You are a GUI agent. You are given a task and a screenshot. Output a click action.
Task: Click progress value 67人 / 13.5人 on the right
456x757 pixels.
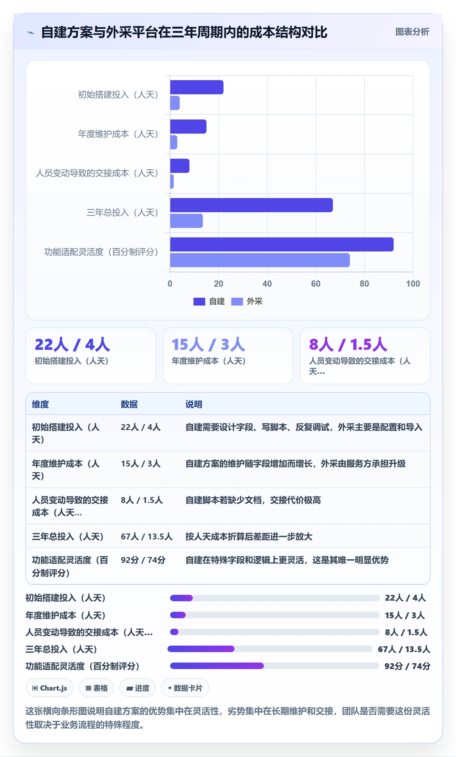(x=404, y=649)
